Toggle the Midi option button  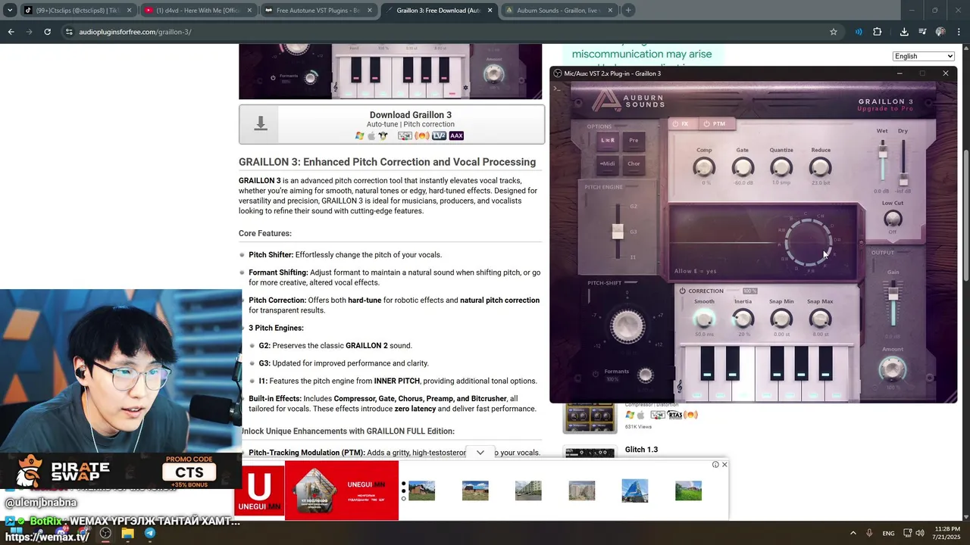coord(608,163)
